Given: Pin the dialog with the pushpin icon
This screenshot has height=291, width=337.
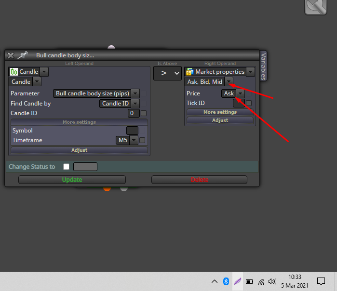Looking at the screenshot, I should (x=23, y=55).
